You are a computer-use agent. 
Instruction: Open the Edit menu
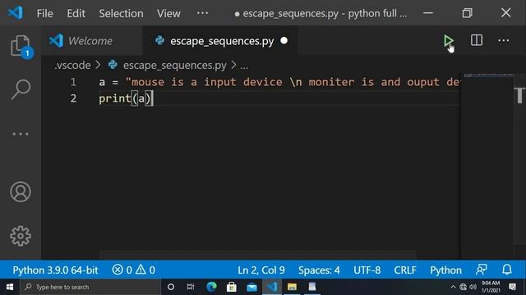(x=76, y=13)
